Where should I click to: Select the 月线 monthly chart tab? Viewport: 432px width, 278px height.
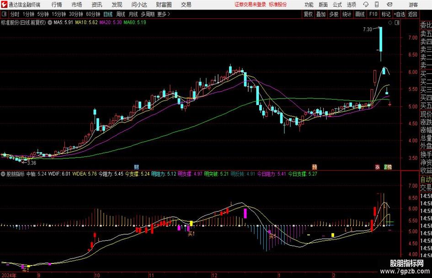tap(133, 14)
